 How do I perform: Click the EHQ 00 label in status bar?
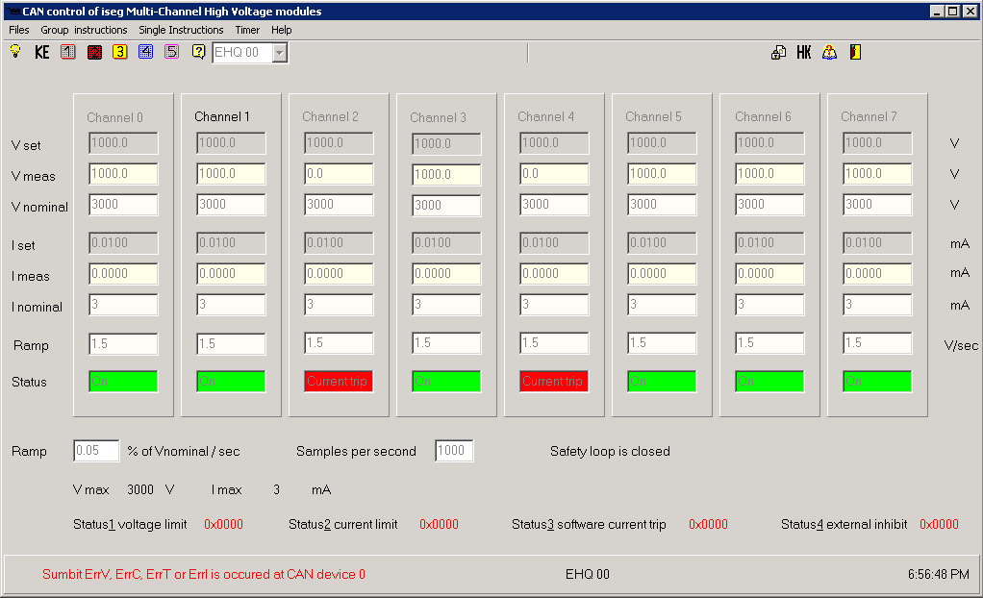point(588,574)
